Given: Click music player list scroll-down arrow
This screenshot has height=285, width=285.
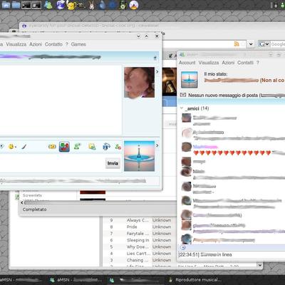Looking at the screenshot, I should click(x=259, y=265).
